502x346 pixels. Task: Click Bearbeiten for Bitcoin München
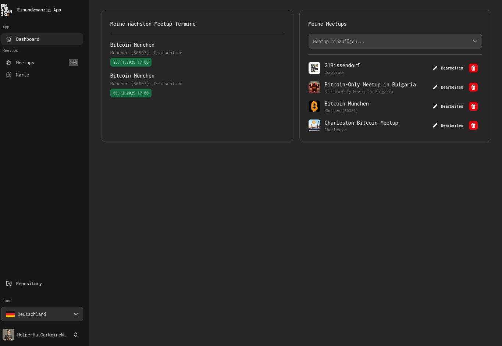pyautogui.click(x=448, y=106)
